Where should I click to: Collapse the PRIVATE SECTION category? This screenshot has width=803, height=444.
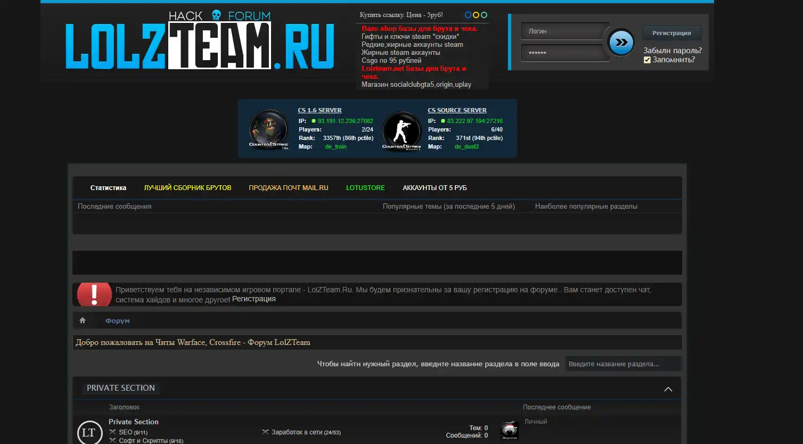(x=668, y=389)
